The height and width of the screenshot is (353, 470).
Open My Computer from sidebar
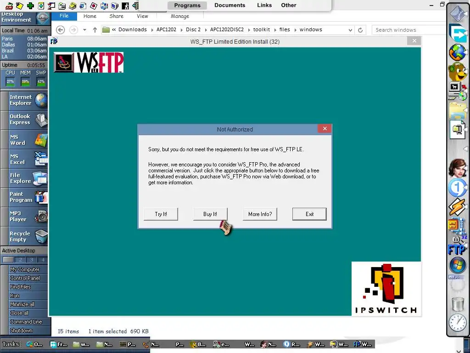pyautogui.click(x=25, y=269)
